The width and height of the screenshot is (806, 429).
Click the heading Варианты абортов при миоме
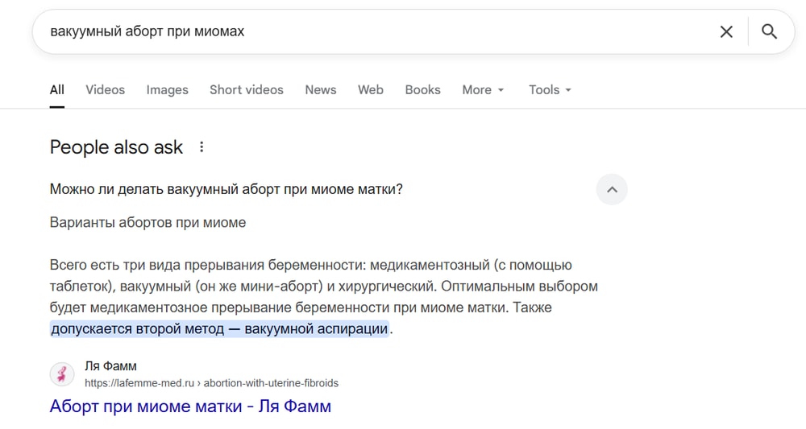[x=148, y=223]
